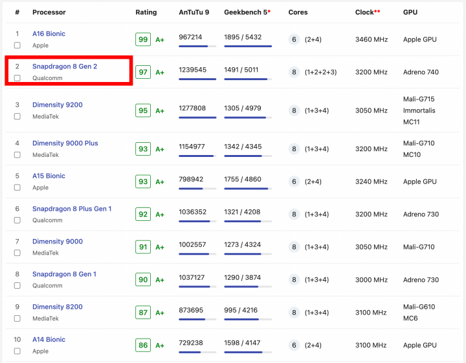
Task: Open the Snapdragon 8 Plus Gen 1 link
Action: coord(72,209)
